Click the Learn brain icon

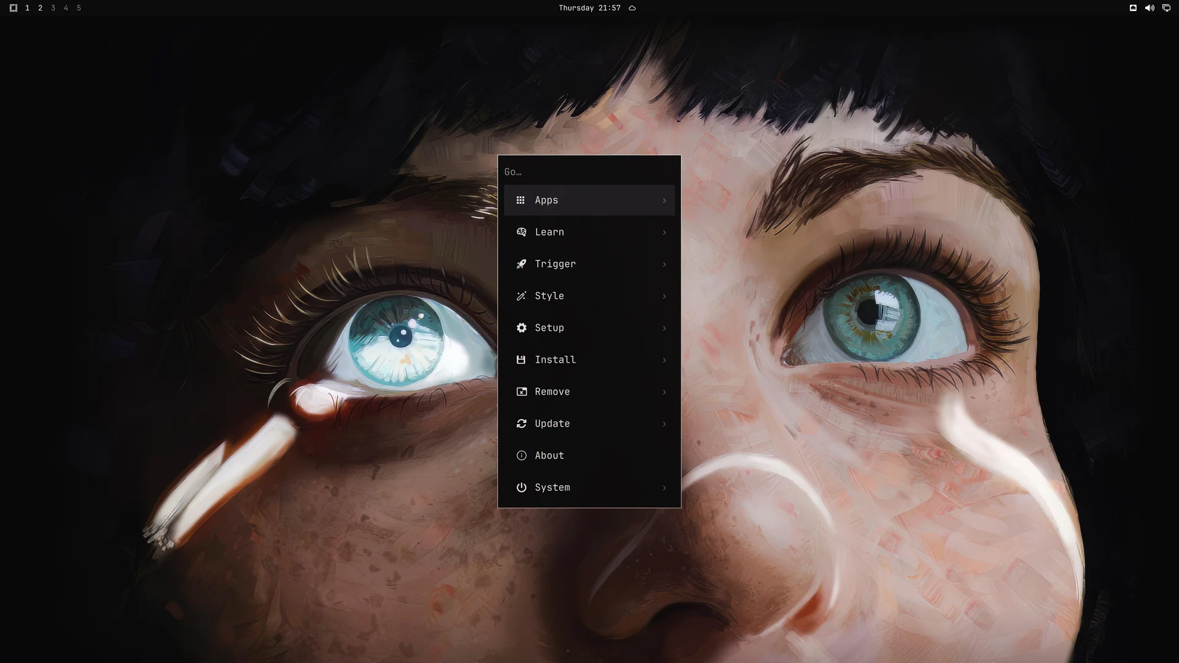point(521,232)
